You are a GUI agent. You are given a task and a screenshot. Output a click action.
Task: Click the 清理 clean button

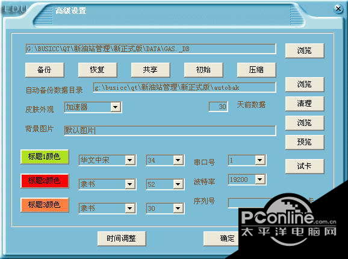point(305,104)
